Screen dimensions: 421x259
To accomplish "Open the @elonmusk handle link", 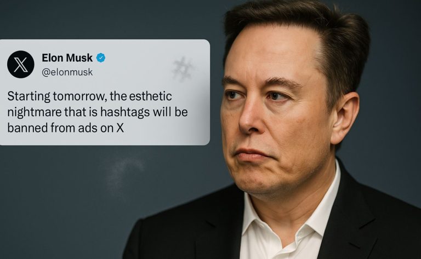I will pyautogui.click(x=67, y=72).
